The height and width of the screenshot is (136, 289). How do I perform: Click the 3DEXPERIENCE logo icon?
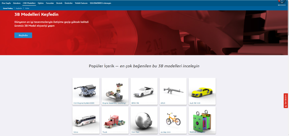[x=282, y=3]
